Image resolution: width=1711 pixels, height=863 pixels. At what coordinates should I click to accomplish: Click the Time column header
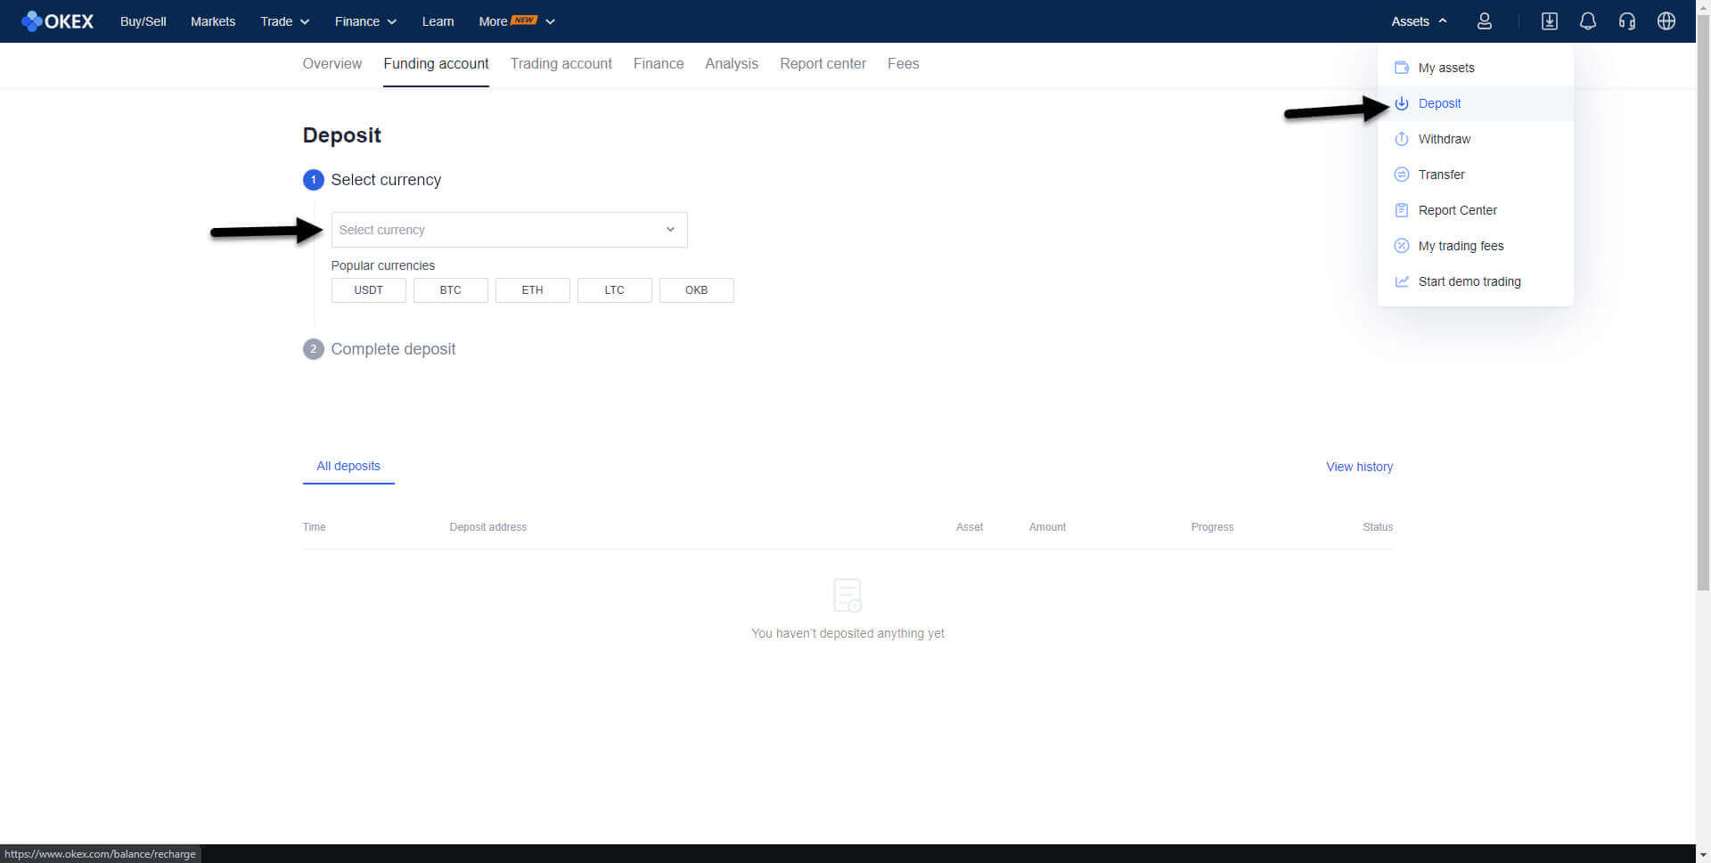click(314, 527)
